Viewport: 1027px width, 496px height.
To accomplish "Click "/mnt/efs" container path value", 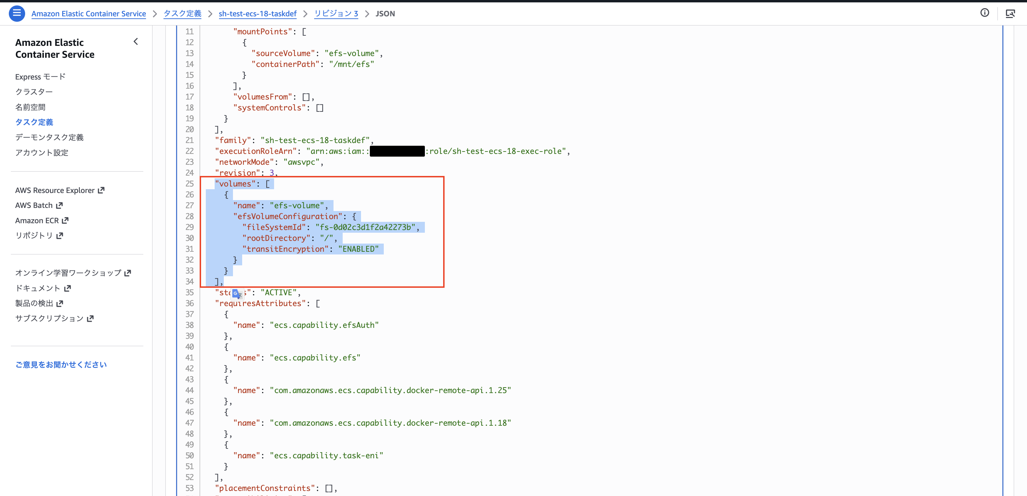I will click(x=352, y=64).
